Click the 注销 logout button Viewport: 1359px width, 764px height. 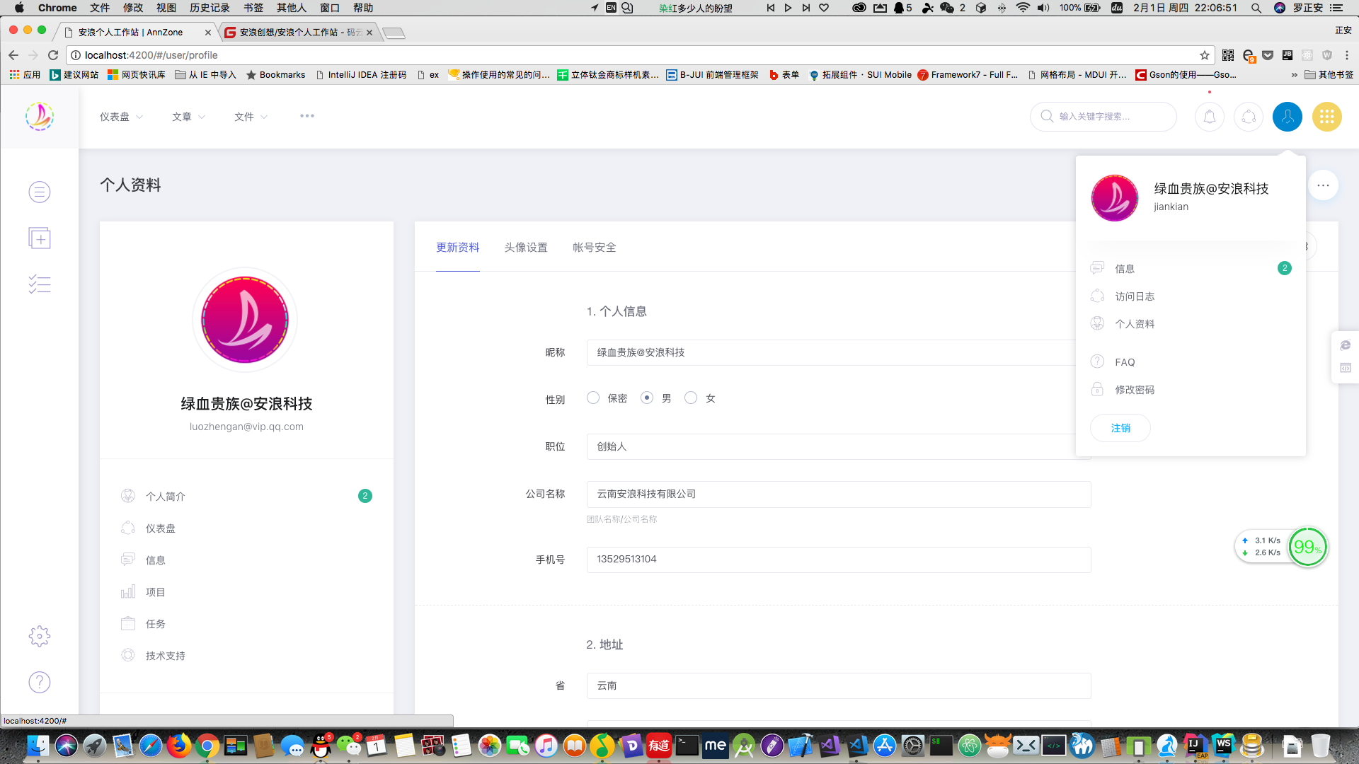click(1120, 428)
